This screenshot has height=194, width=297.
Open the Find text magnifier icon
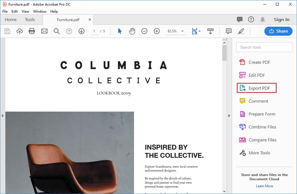tap(57, 31)
